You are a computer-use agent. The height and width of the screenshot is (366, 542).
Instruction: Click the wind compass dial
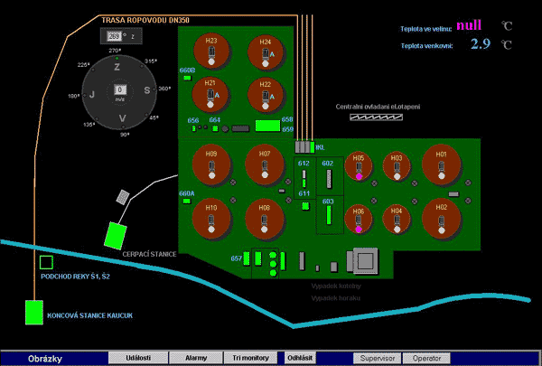pos(120,90)
